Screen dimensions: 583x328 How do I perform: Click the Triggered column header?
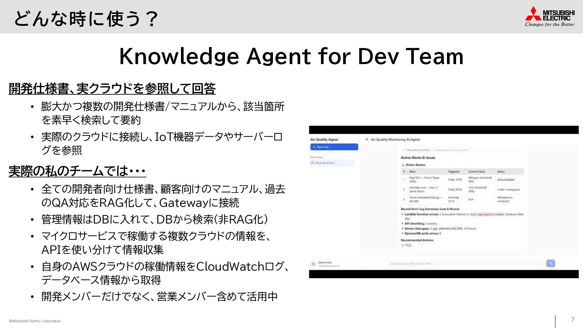[x=454, y=172]
